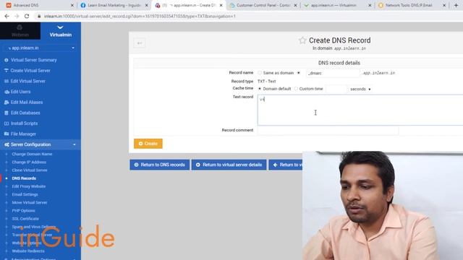The image size is (463, 260).
Task: Click the Edit Mail Aliases icon
Action: click(x=7, y=103)
